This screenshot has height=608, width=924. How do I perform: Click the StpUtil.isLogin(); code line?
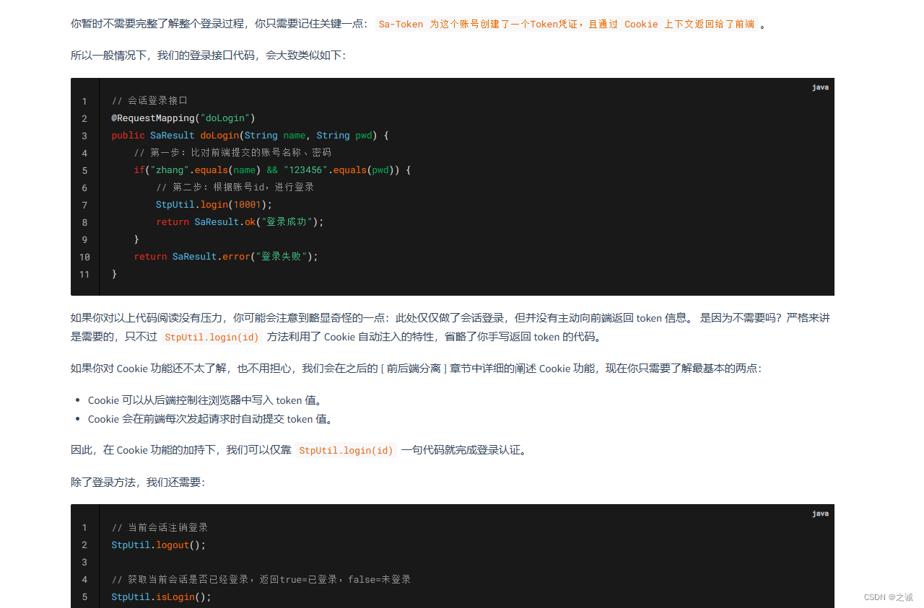162,597
